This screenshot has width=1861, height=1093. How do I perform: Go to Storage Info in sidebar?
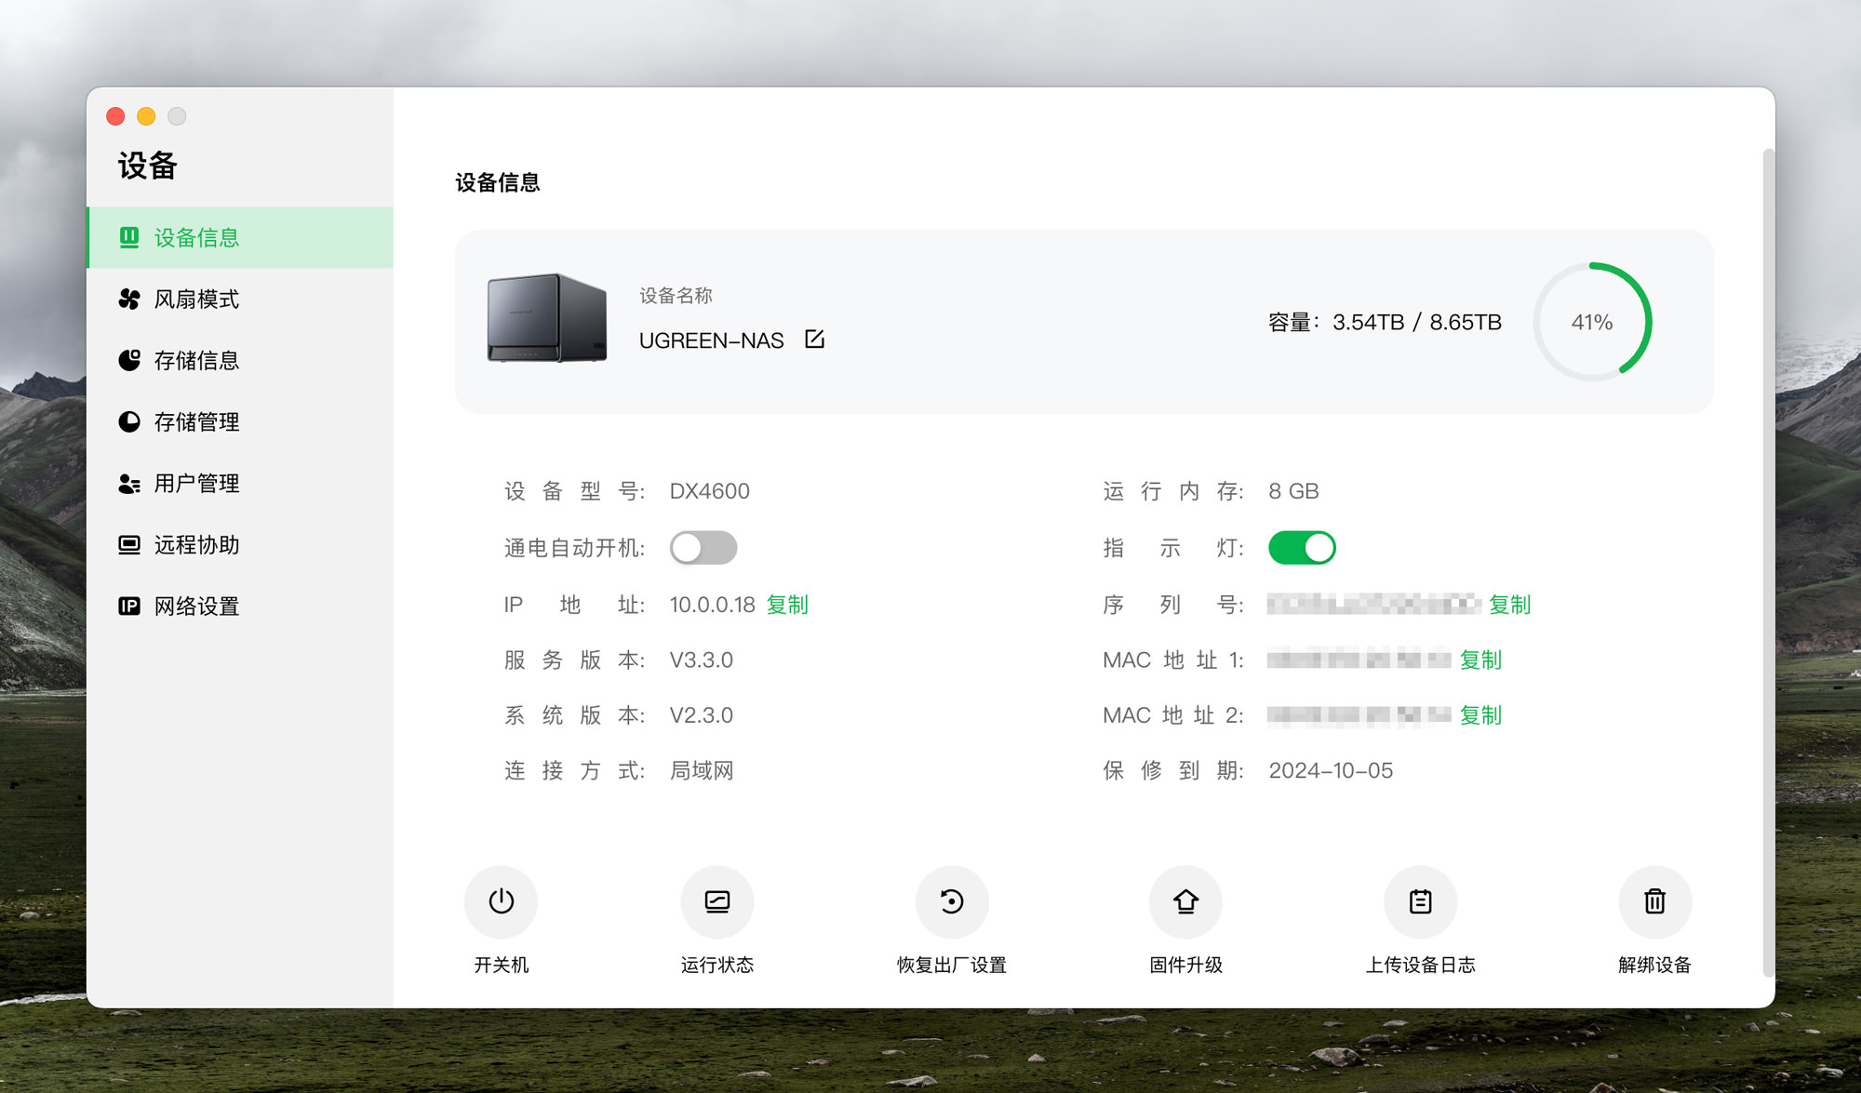196,361
